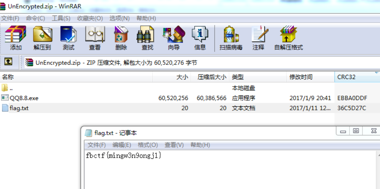Go up one level with arrow button

(x=8, y=62)
